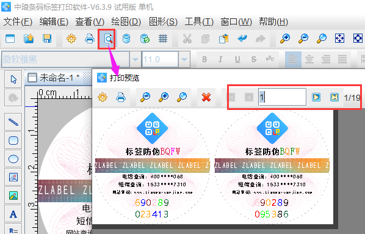Open the 工具(T) menu

point(199,22)
